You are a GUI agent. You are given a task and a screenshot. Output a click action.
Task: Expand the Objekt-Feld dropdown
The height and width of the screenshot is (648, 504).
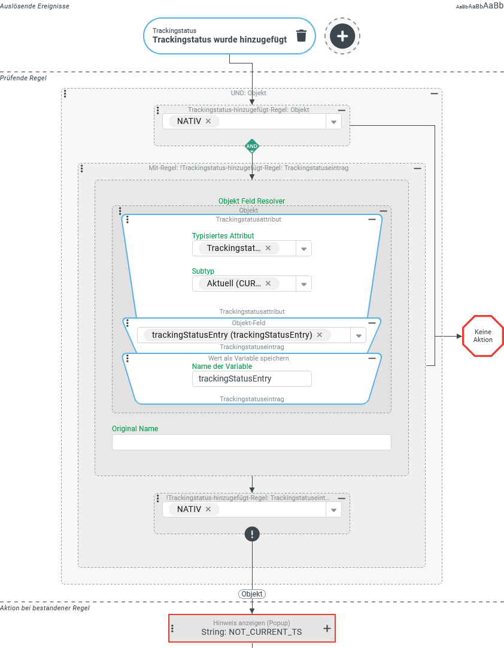(x=358, y=335)
